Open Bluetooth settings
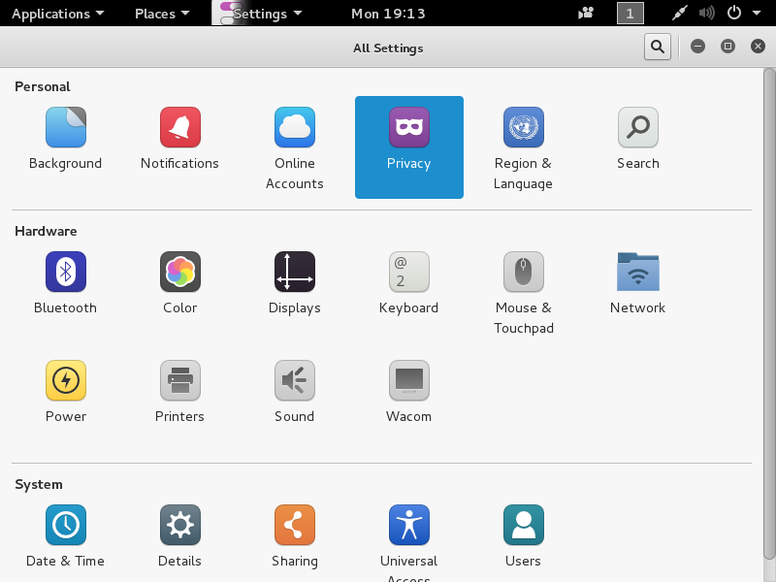776x582 pixels. tap(65, 283)
